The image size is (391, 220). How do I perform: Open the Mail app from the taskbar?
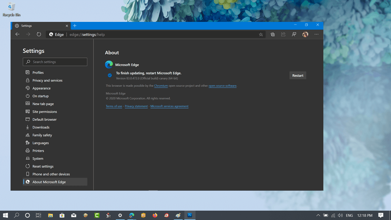click(x=74, y=215)
